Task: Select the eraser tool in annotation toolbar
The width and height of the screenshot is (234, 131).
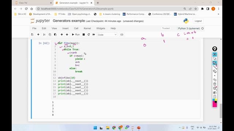Action: click(215, 71)
